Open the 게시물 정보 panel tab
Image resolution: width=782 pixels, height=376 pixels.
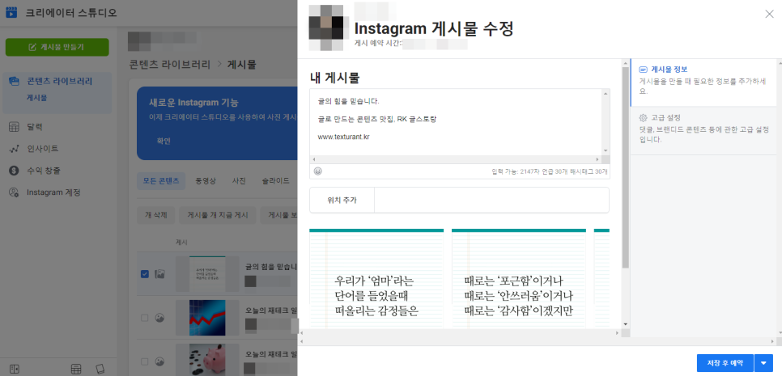tap(703, 82)
